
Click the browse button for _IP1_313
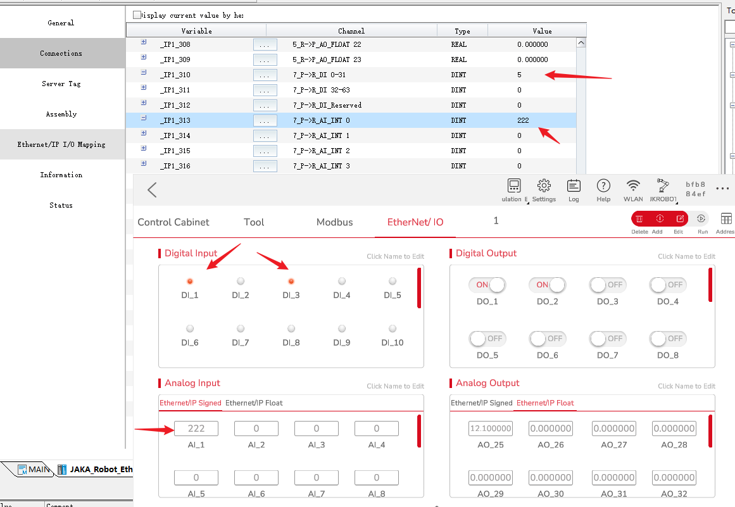(x=265, y=121)
